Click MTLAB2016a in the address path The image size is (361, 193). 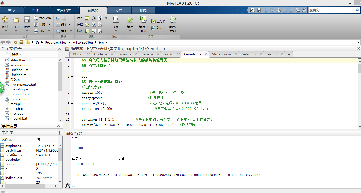[82, 42]
